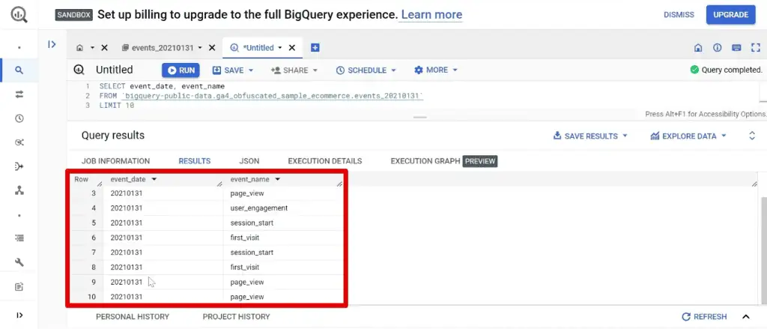Open JOB INFORMATION tab
This screenshot has width=767, height=329.
point(115,161)
